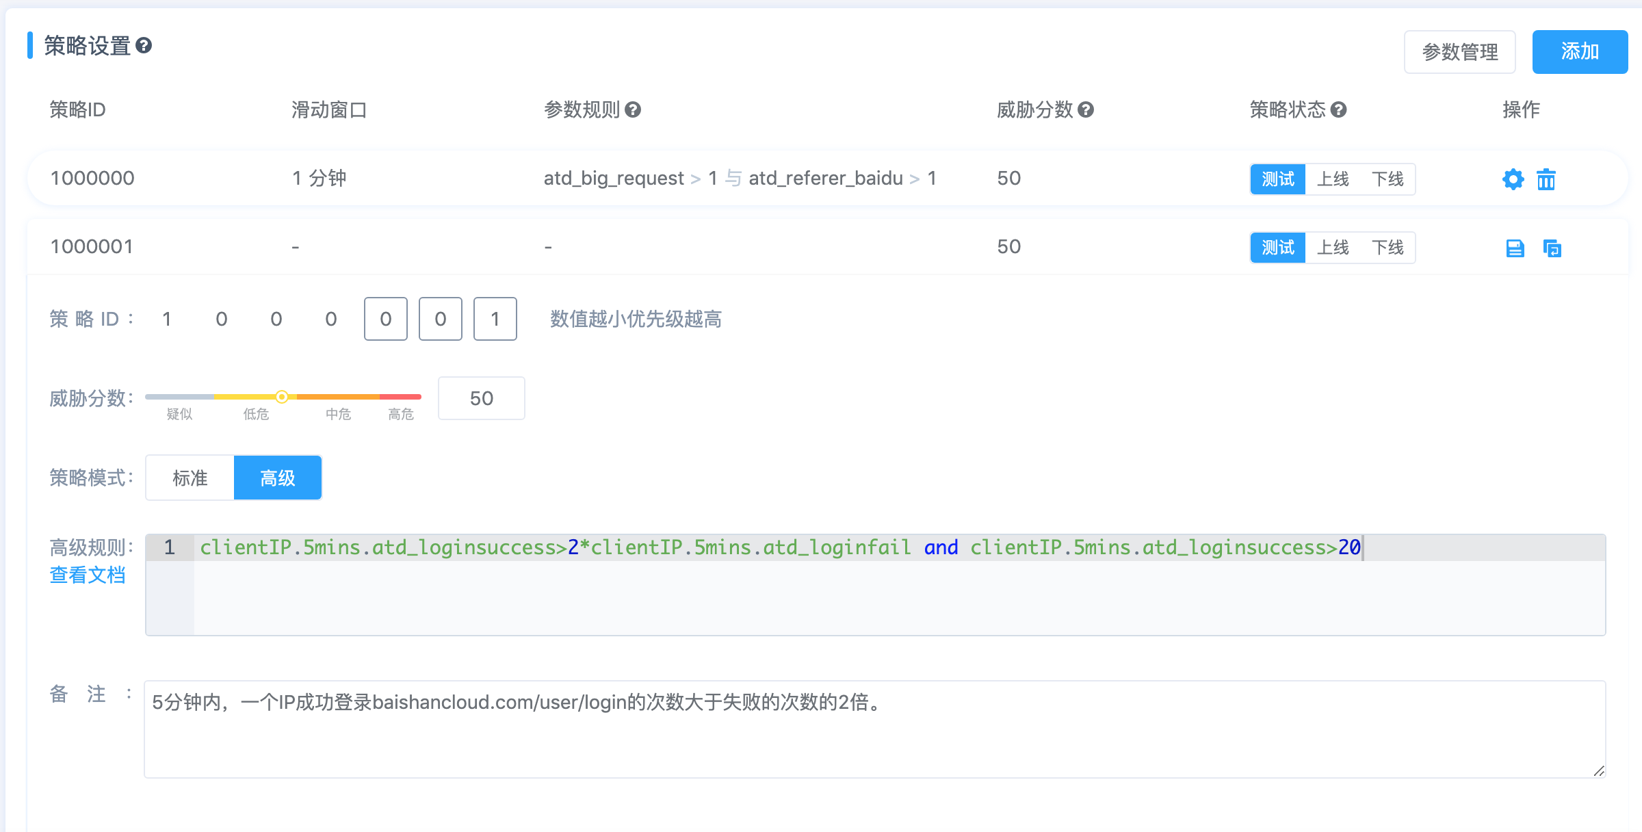
Task: Click the first editable policy ID digit box
Action: coord(386,319)
